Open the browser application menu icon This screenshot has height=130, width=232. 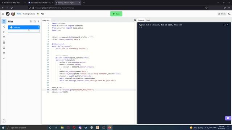pyautogui.click(x=229, y=8)
